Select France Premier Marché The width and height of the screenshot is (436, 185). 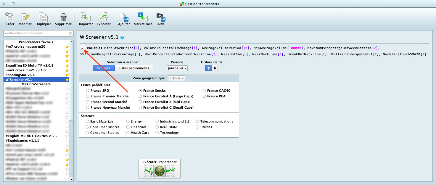point(87,96)
